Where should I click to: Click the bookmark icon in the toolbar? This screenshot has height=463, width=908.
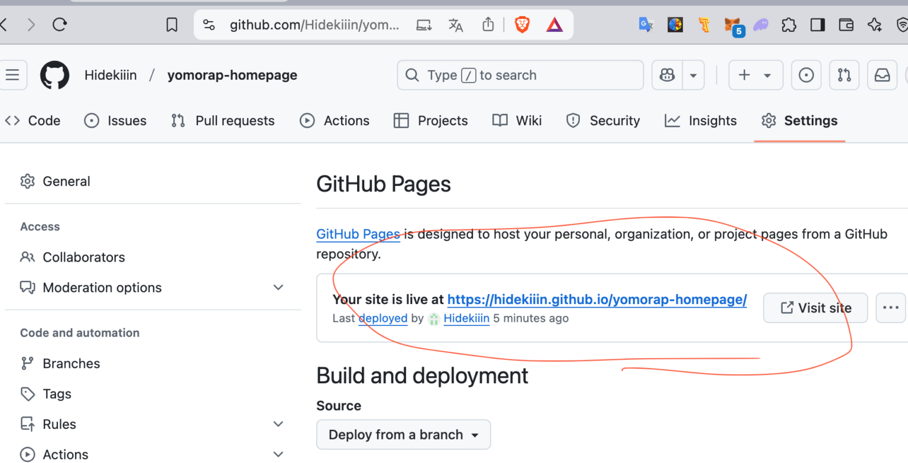click(x=171, y=25)
